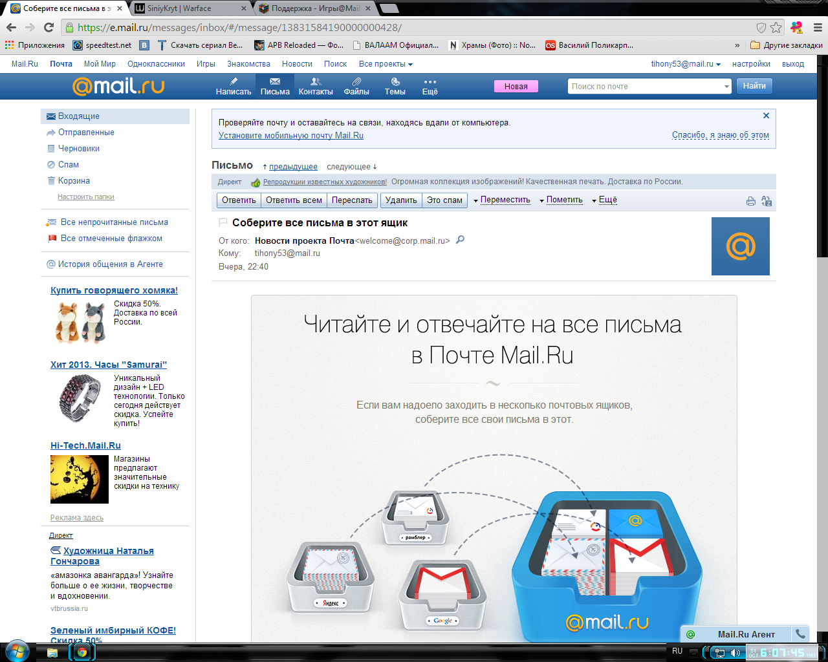Open Другие закладки bookmarks folder
Viewport: 828px width, 662px height.
click(786, 45)
